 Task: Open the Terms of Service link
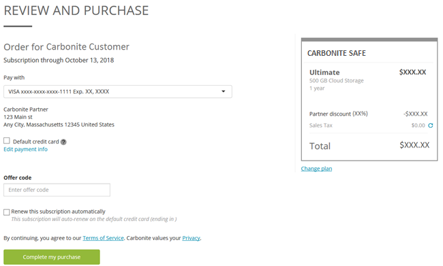pyautogui.click(x=103, y=238)
